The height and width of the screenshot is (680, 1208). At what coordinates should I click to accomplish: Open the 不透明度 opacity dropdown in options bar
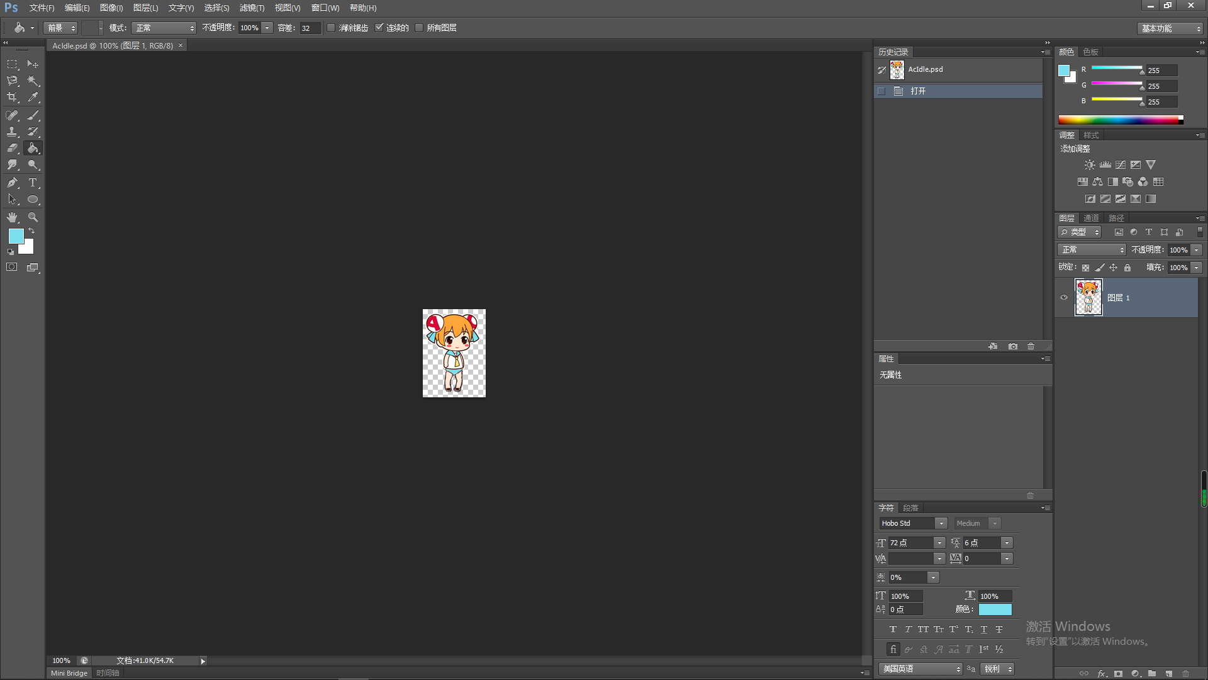point(267,28)
